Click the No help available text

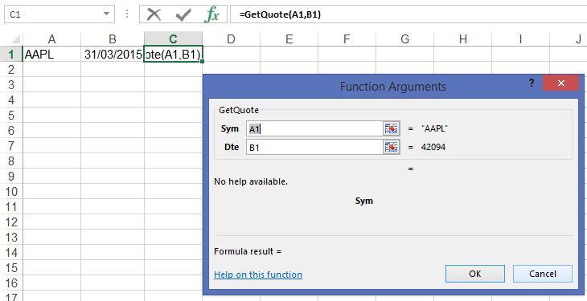pos(251,182)
